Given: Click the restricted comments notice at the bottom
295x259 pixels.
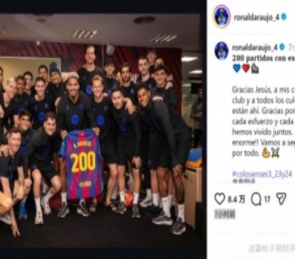Looking at the screenshot, I should (272, 248).
